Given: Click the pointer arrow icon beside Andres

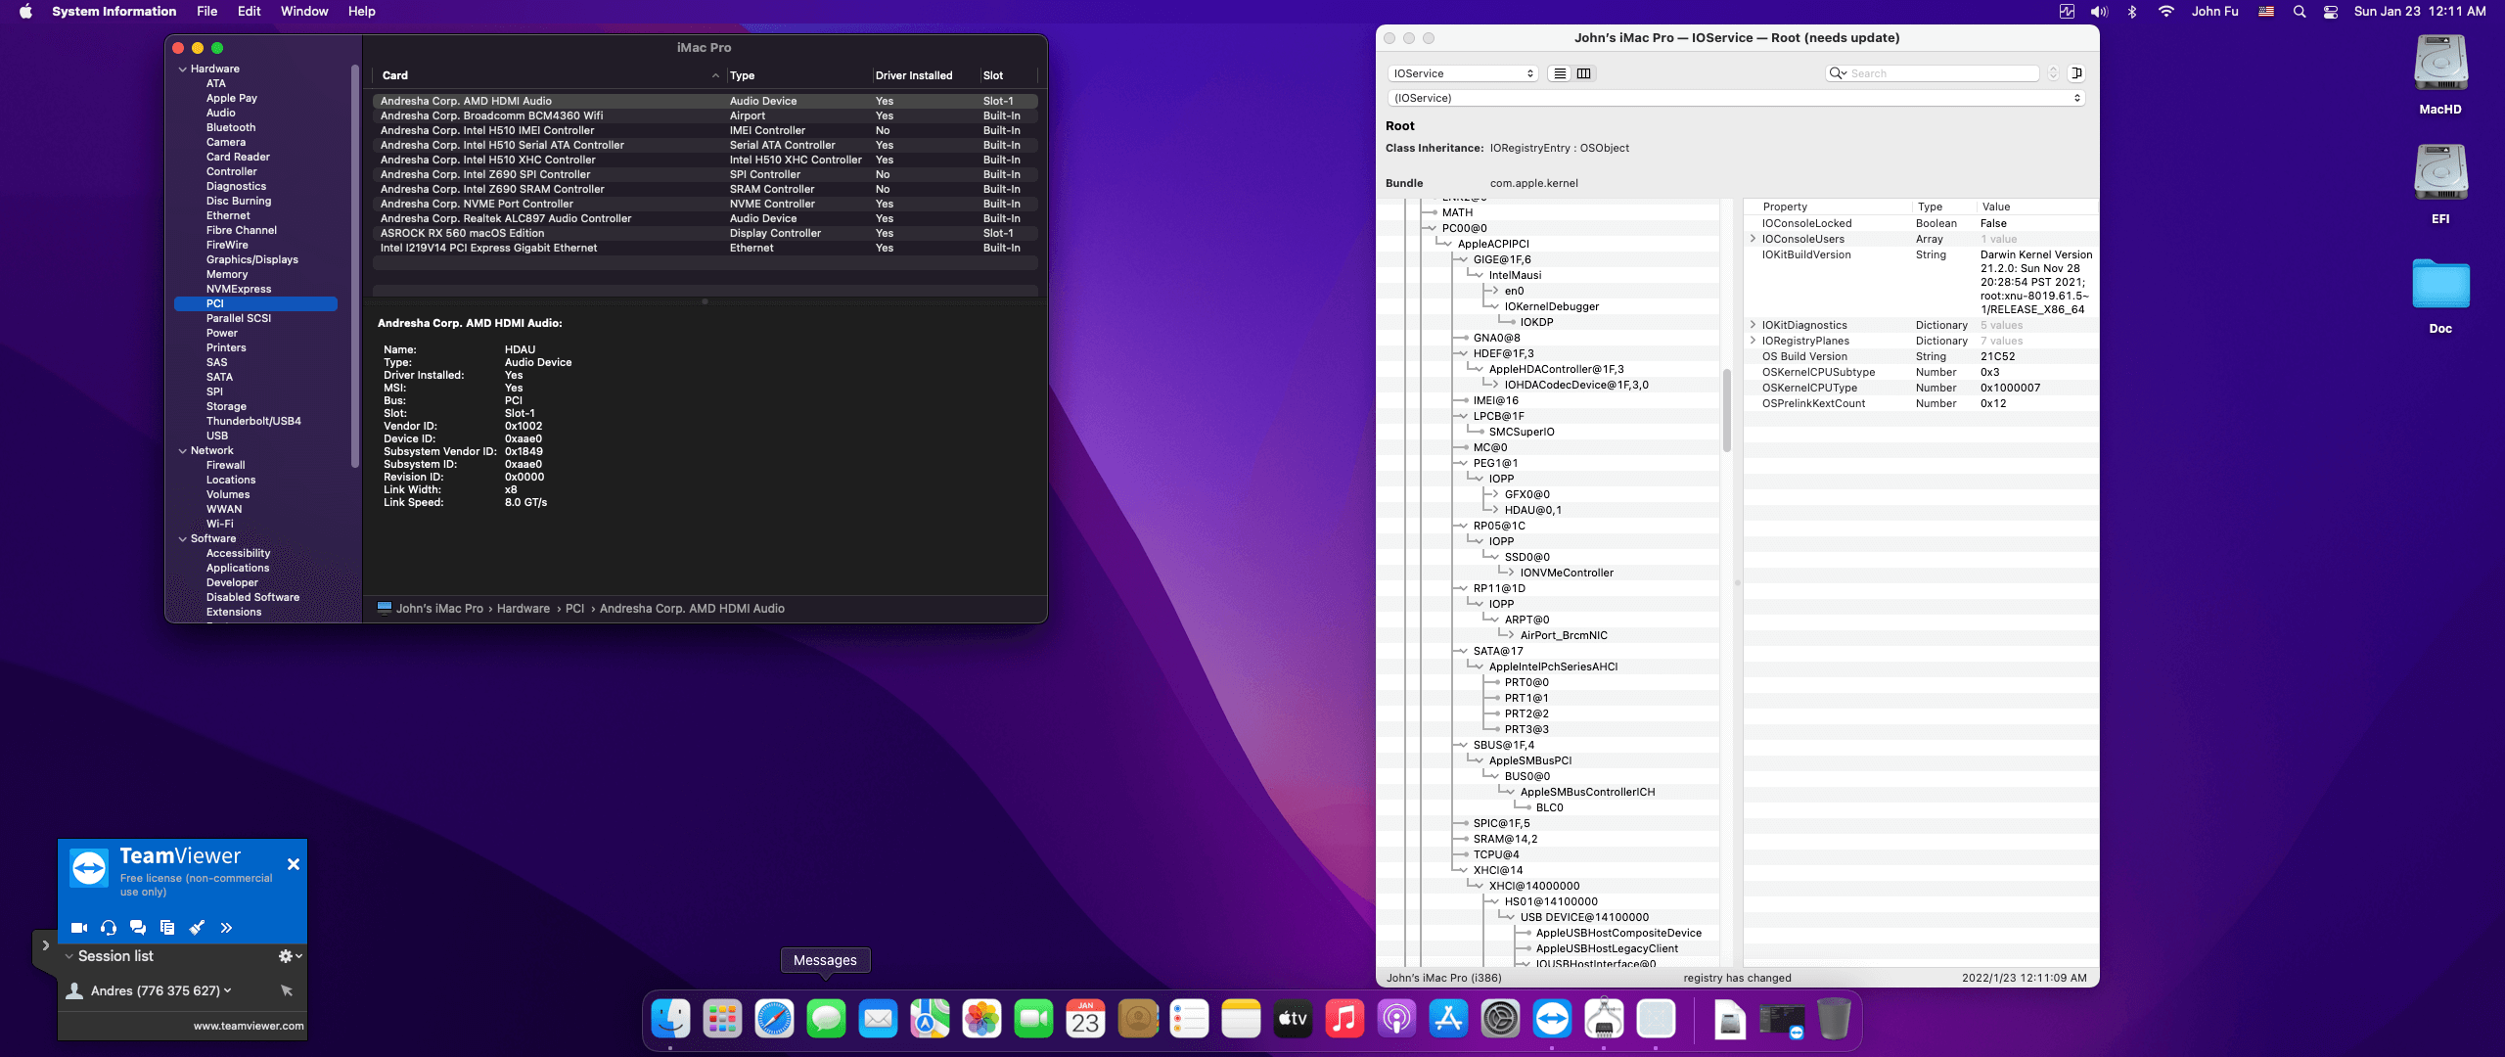Looking at the screenshot, I should pos(287,990).
